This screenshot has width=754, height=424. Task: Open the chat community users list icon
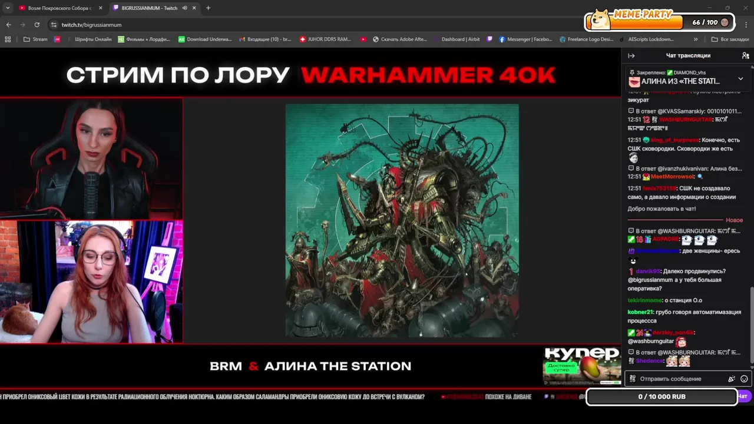point(745,55)
